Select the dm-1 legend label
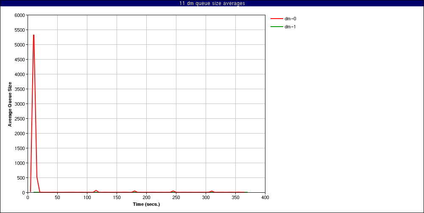 [290, 27]
